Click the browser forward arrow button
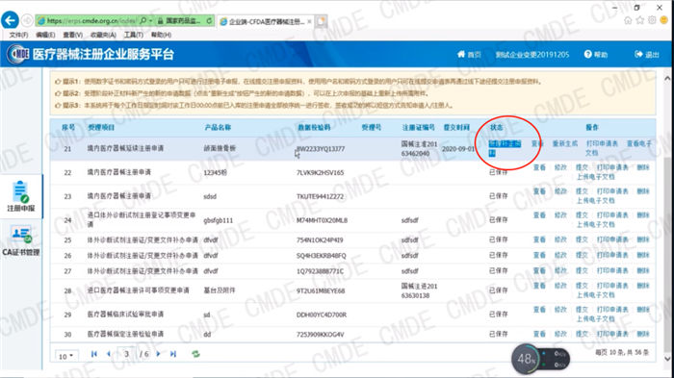 [x=27, y=20]
